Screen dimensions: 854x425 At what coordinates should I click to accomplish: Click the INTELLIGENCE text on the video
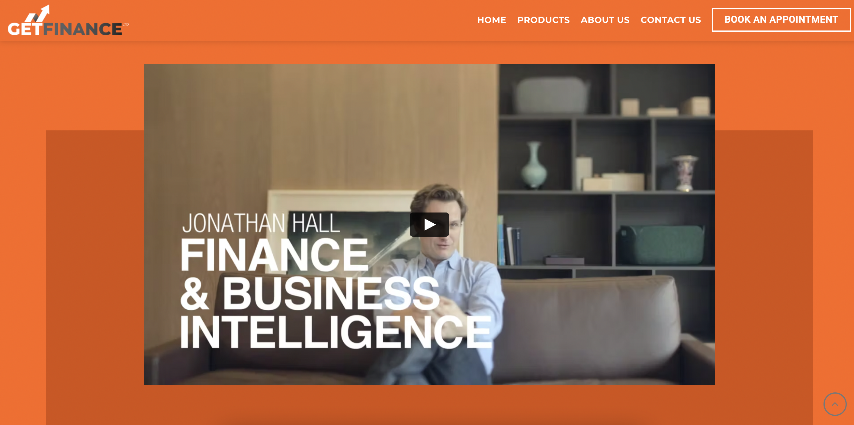335,332
